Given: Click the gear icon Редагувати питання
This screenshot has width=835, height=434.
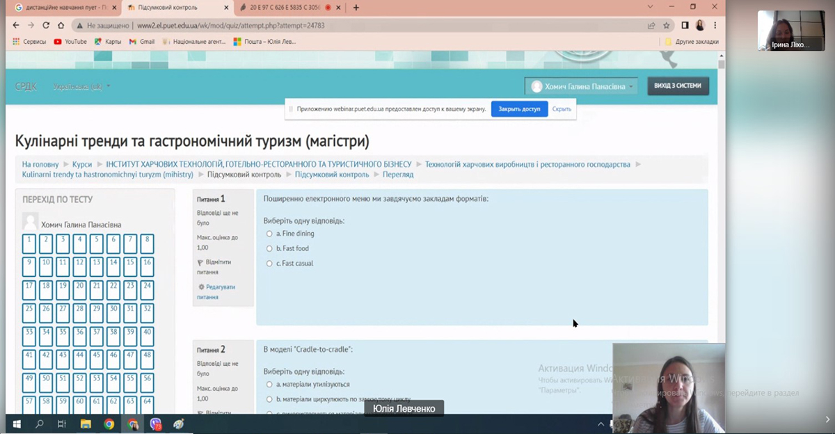Looking at the screenshot, I should click(x=201, y=287).
